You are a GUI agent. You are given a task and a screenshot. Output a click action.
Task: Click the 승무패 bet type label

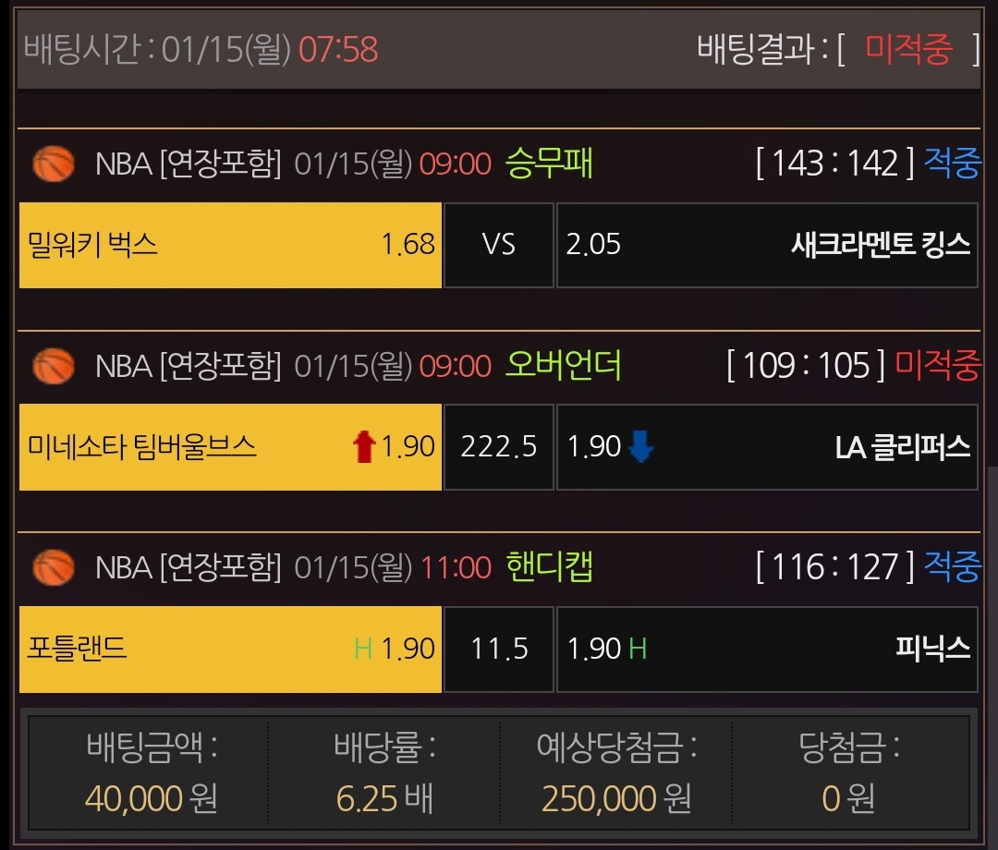click(x=549, y=164)
